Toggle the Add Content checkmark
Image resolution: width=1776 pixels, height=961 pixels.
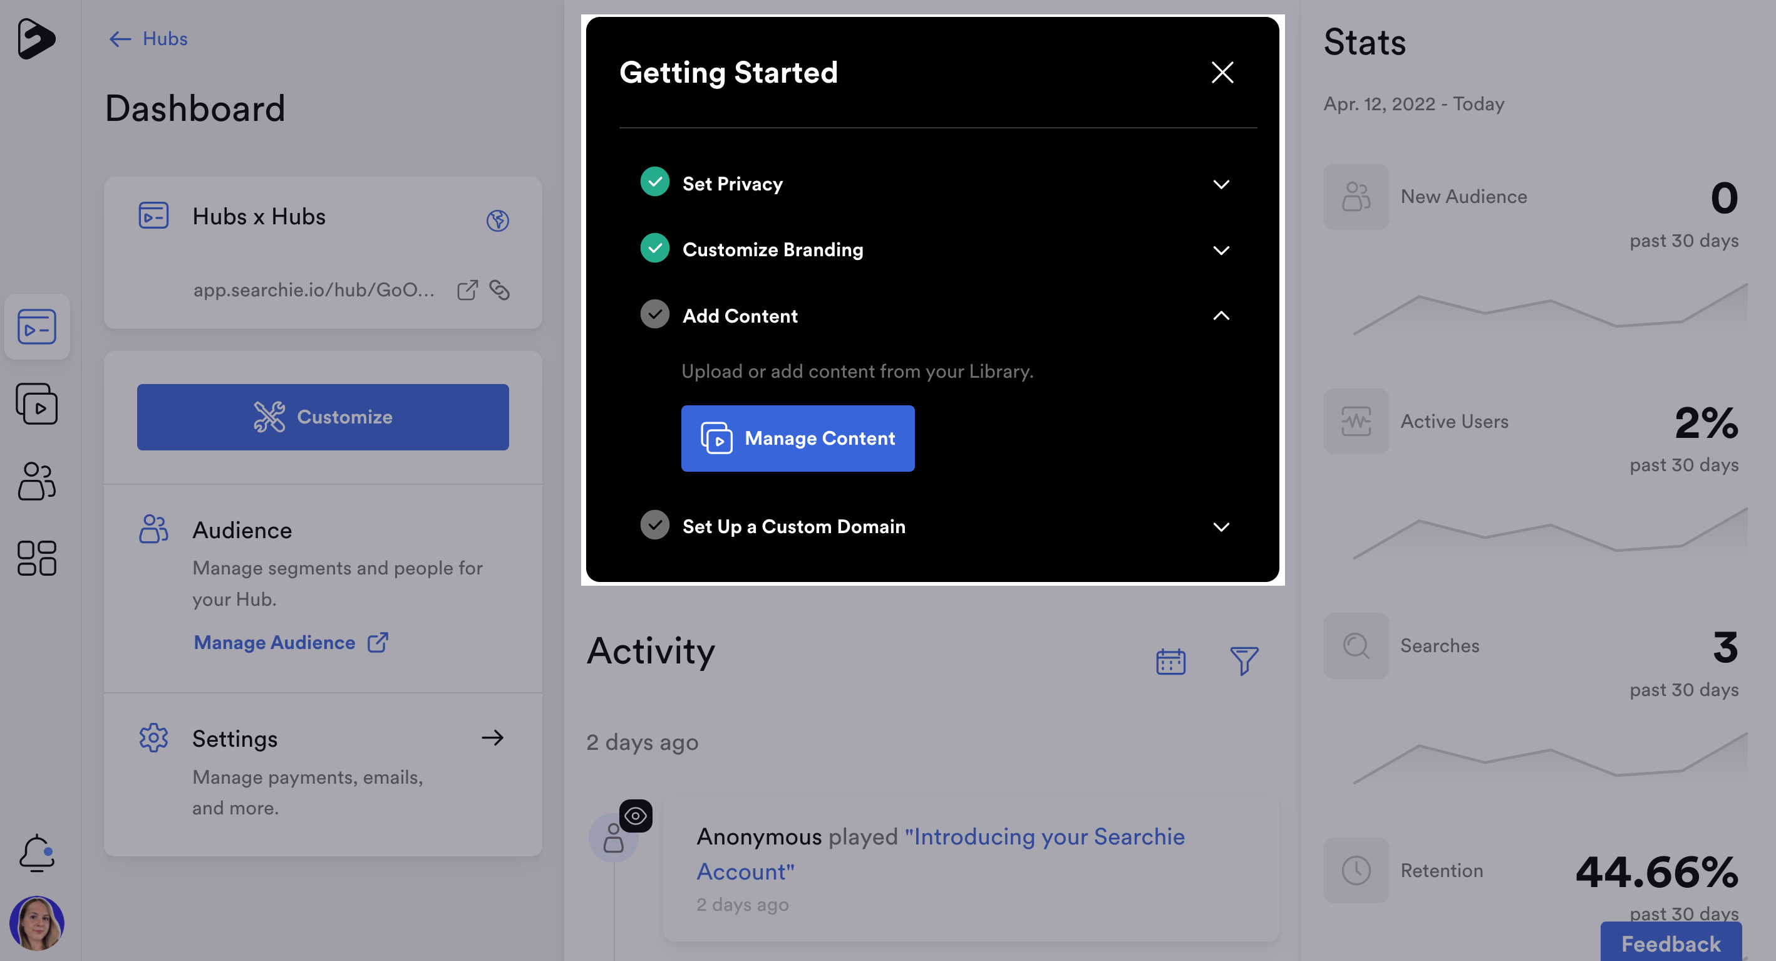click(654, 314)
